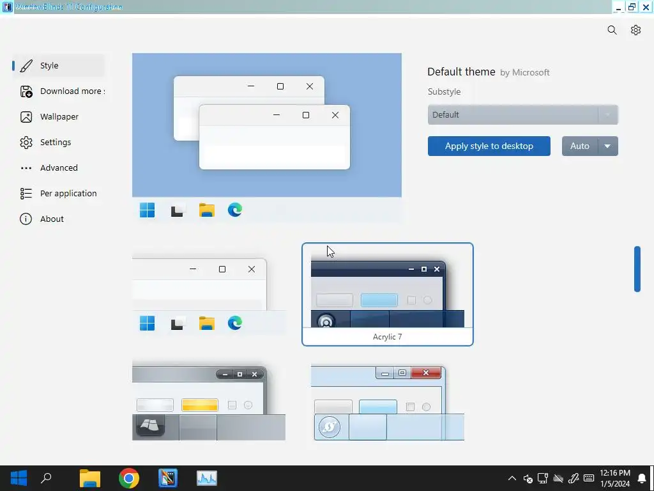
Task: Click Apply style to desktop button
Action: [489, 146]
